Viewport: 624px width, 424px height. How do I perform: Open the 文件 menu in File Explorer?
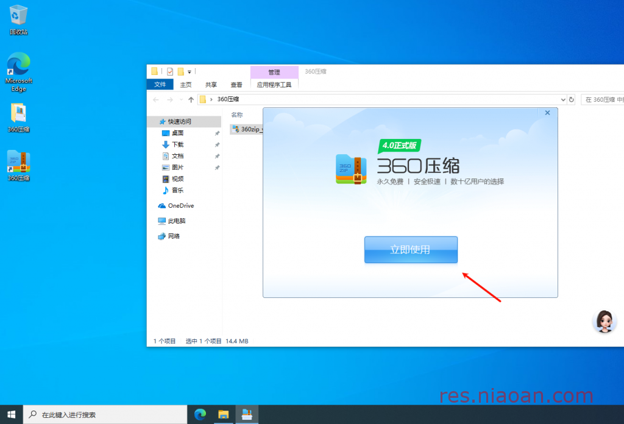point(160,85)
